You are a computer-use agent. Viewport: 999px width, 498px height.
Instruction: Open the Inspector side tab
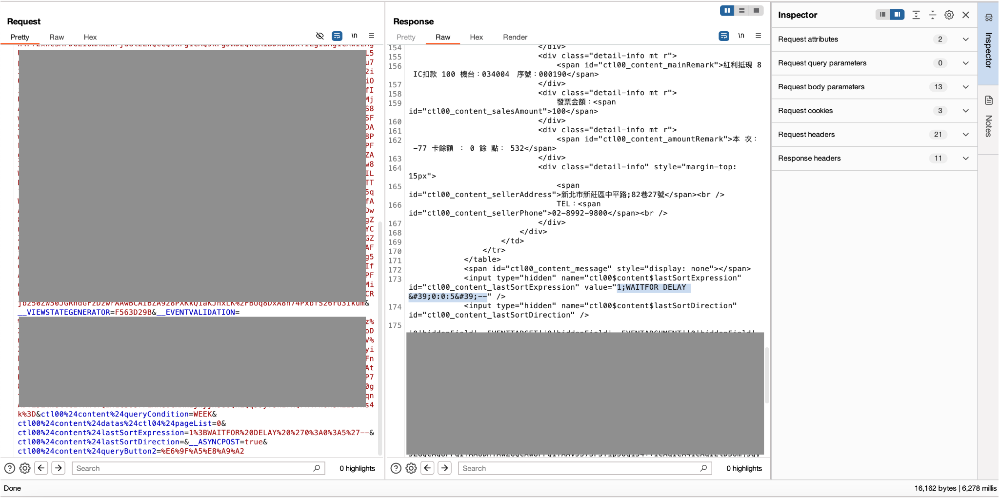click(988, 43)
